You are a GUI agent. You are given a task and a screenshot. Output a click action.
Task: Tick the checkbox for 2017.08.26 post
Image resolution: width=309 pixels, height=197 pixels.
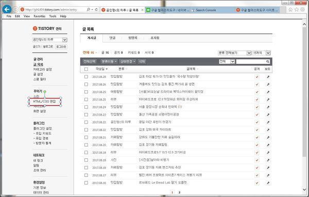(x=86, y=84)
